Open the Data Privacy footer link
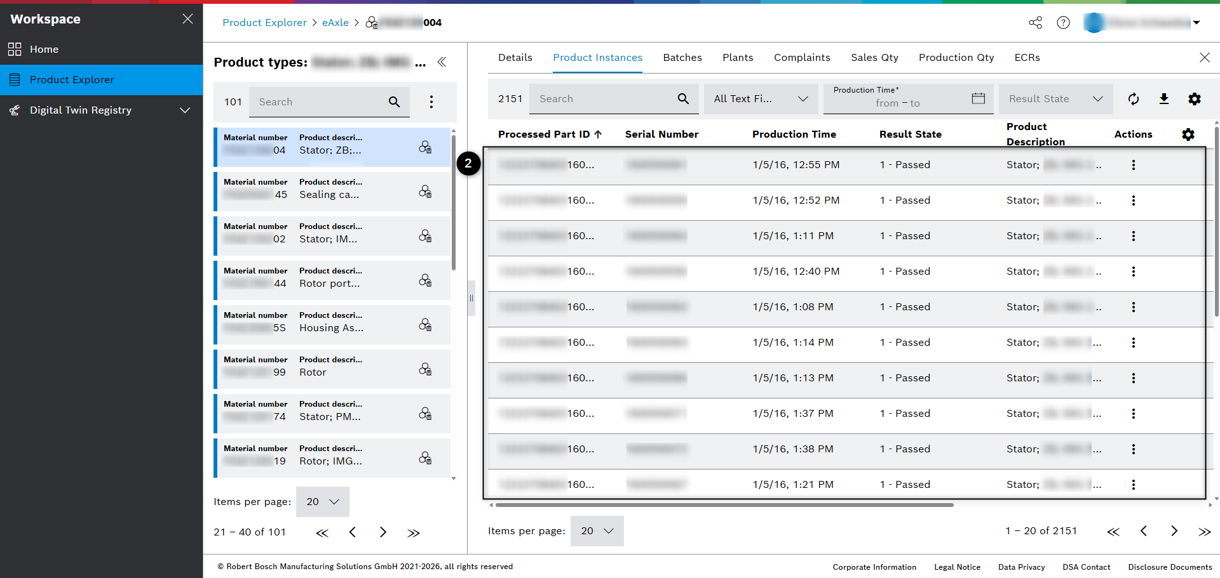Screen dimensions: 1220x578 [1021, 567]
